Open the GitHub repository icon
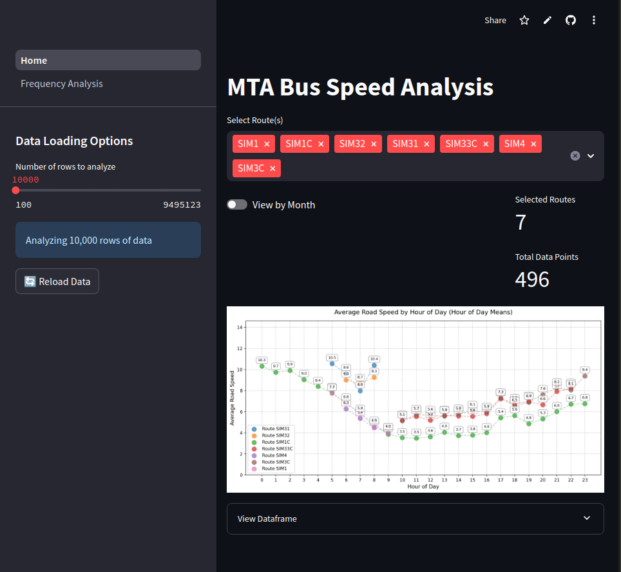This screenshot has height=572, width=621. click(570, 20)
